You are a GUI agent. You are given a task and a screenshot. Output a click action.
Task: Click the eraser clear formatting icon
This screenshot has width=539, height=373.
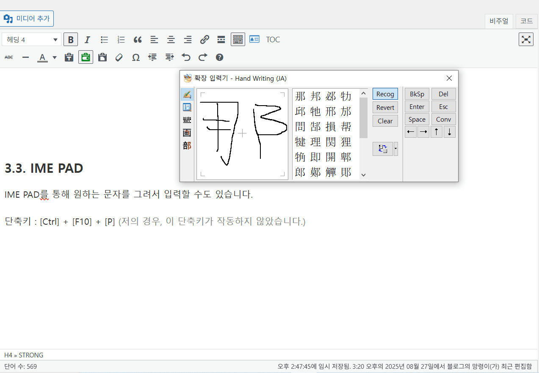pyautogui.click(x=119, y=57)
